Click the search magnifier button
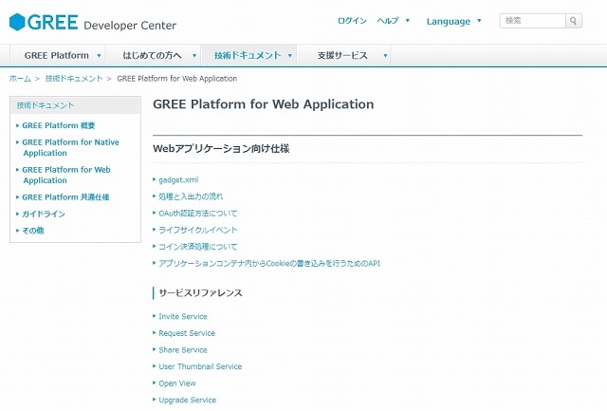The height and width of the screenshot is (411, 607). pyautogui.click(x=573, y=21)
